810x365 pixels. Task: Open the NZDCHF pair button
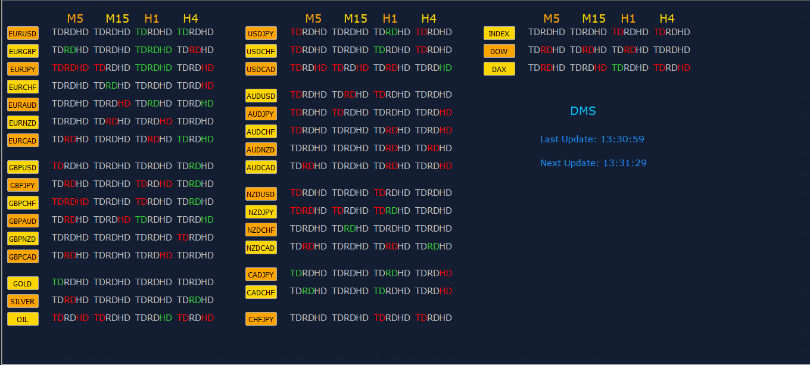261,230
